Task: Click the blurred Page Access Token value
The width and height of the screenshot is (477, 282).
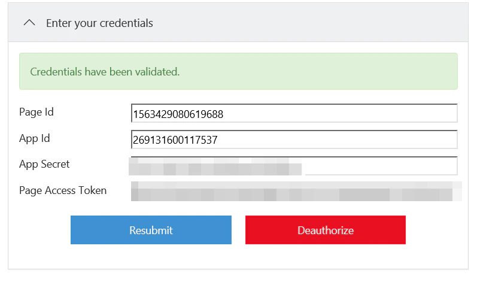Action: 296,192
